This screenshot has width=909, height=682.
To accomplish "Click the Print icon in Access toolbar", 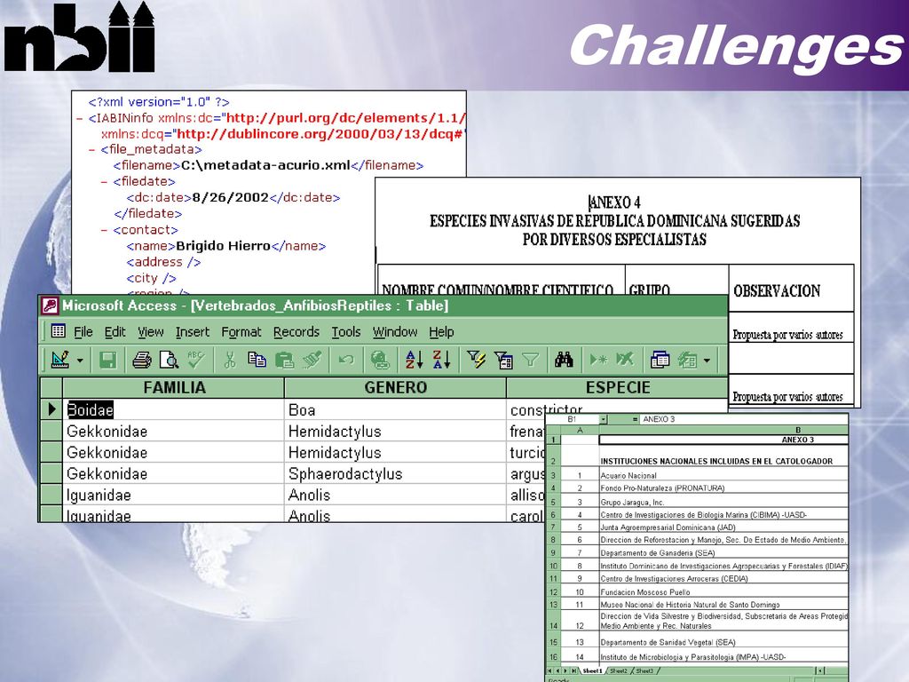I will 141,361.
